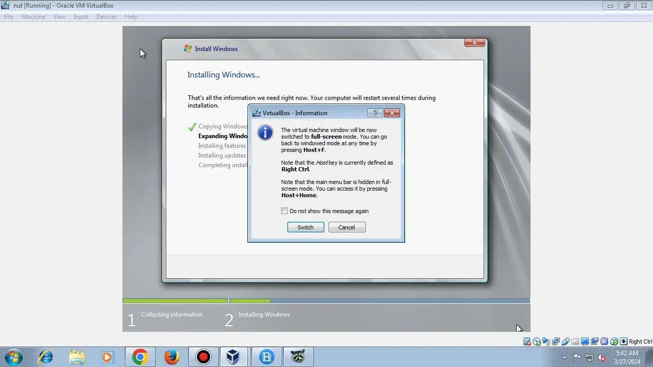The height and width of the screenshot is (367, 653).
Task: Click the Windows flag icon beside Install Windows
Action: click(188, 49)
